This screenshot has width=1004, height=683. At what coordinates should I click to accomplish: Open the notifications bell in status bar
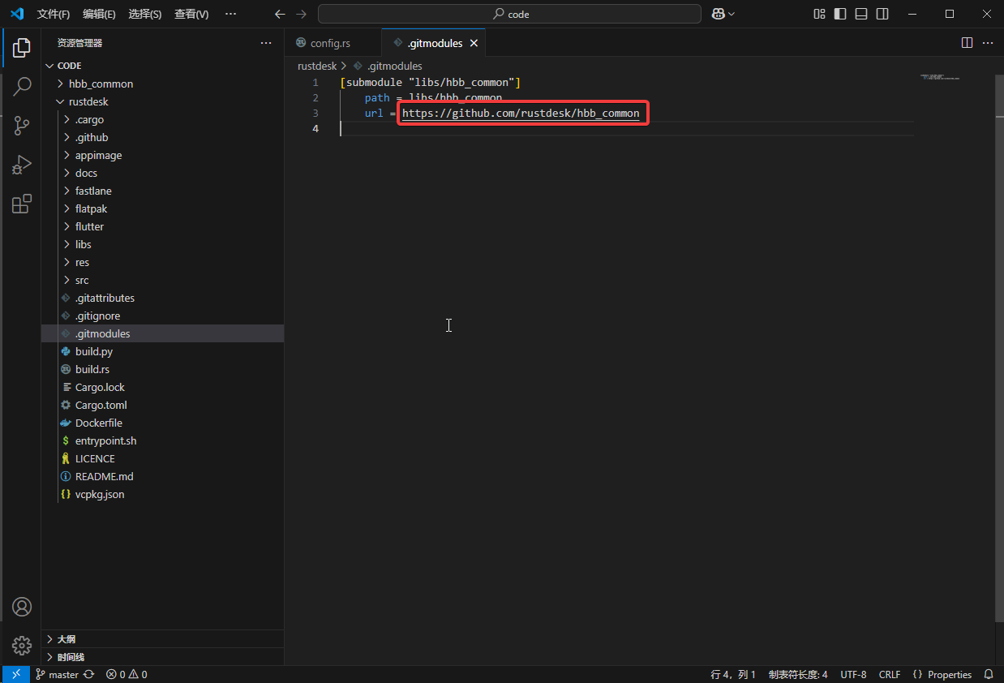tap(989, 674)
